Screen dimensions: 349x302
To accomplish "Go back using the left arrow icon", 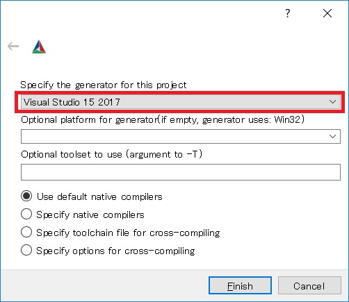I will coord(13,47).
